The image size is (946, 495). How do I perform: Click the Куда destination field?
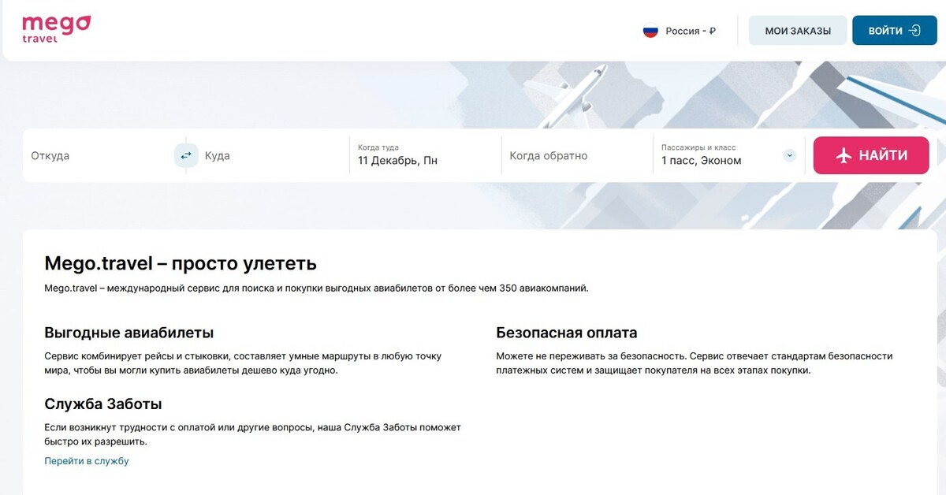tap(272, 155)
